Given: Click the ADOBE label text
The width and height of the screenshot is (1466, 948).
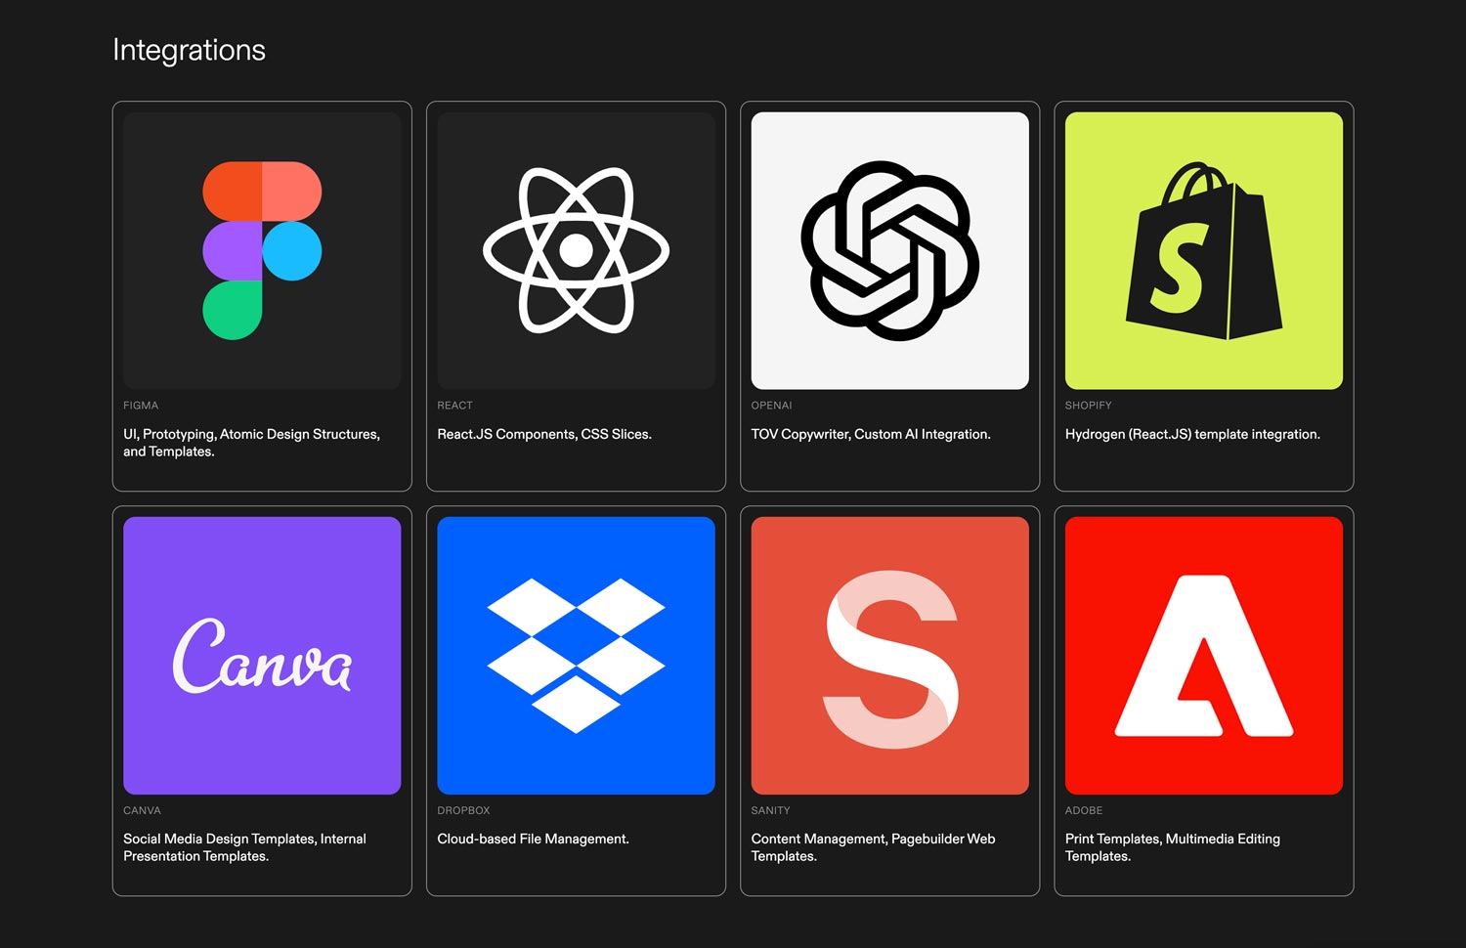Looking at the screenshot, I should 1083,810.
